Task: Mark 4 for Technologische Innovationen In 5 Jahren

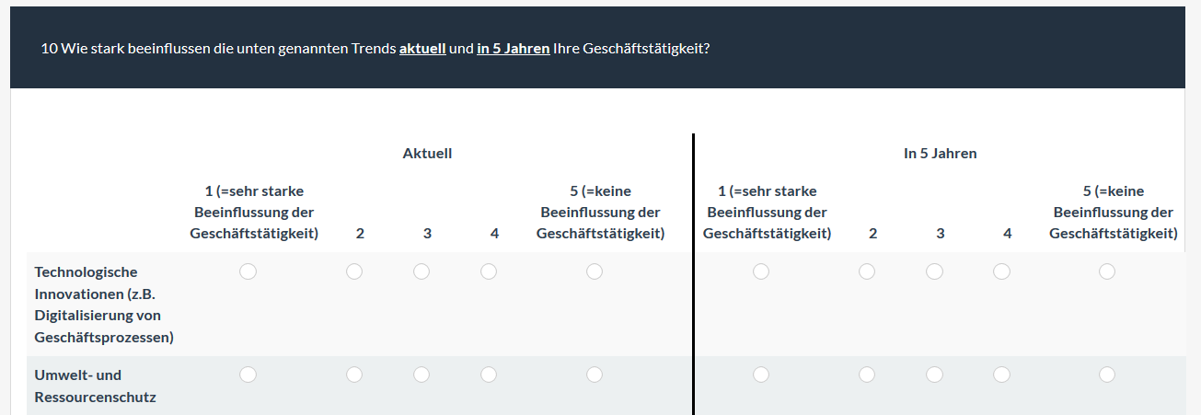Action: point(1001,271)
